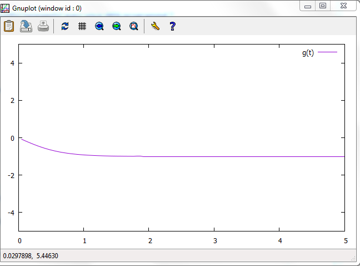Click the purple curve near its start
The height and width of the screenshot is (266, 360).
pos(25,141)
